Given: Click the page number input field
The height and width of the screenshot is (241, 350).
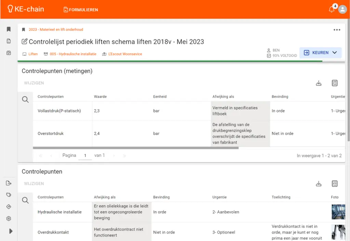Looking at the screenshot, I should pyautogui.click(x=85, y=155).
